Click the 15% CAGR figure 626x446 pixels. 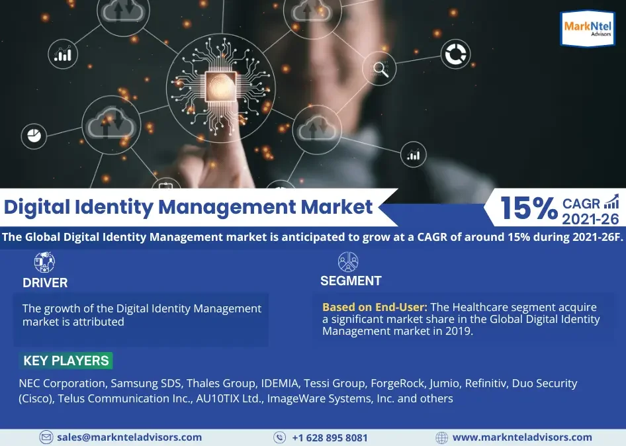528,208
